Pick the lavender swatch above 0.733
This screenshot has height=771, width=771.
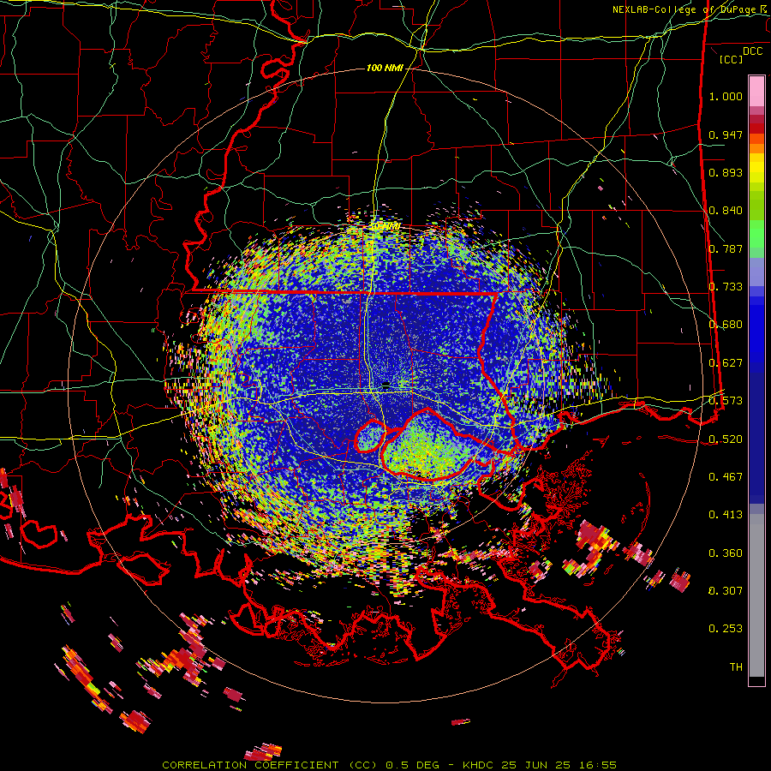coord(756,272)
